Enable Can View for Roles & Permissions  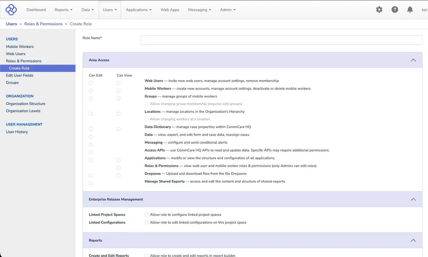[x=118, y=168]
